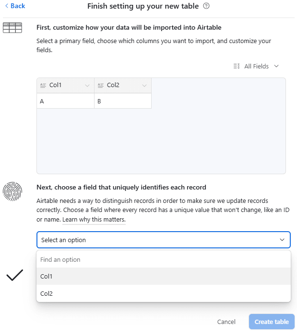Click the Create table button
The height and width of the screenshot is (335, 297).
[272, 322]
